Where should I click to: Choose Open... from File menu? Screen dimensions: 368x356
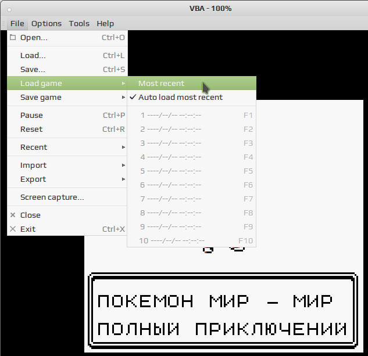click(67, 38)
